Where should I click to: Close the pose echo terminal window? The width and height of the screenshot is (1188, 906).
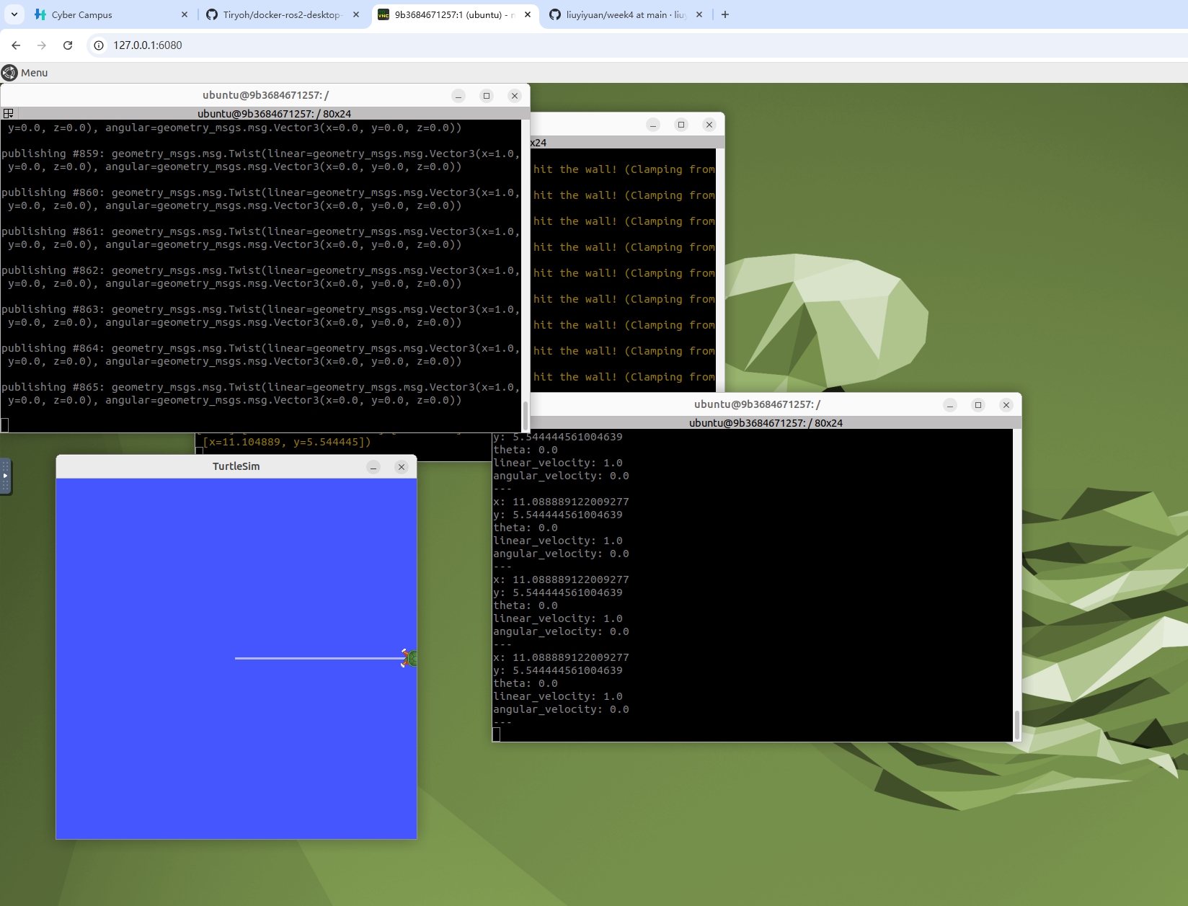pos(1006,405)
